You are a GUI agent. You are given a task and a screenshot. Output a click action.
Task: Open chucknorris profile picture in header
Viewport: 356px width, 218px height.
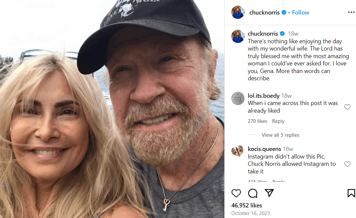coord(238,13)
